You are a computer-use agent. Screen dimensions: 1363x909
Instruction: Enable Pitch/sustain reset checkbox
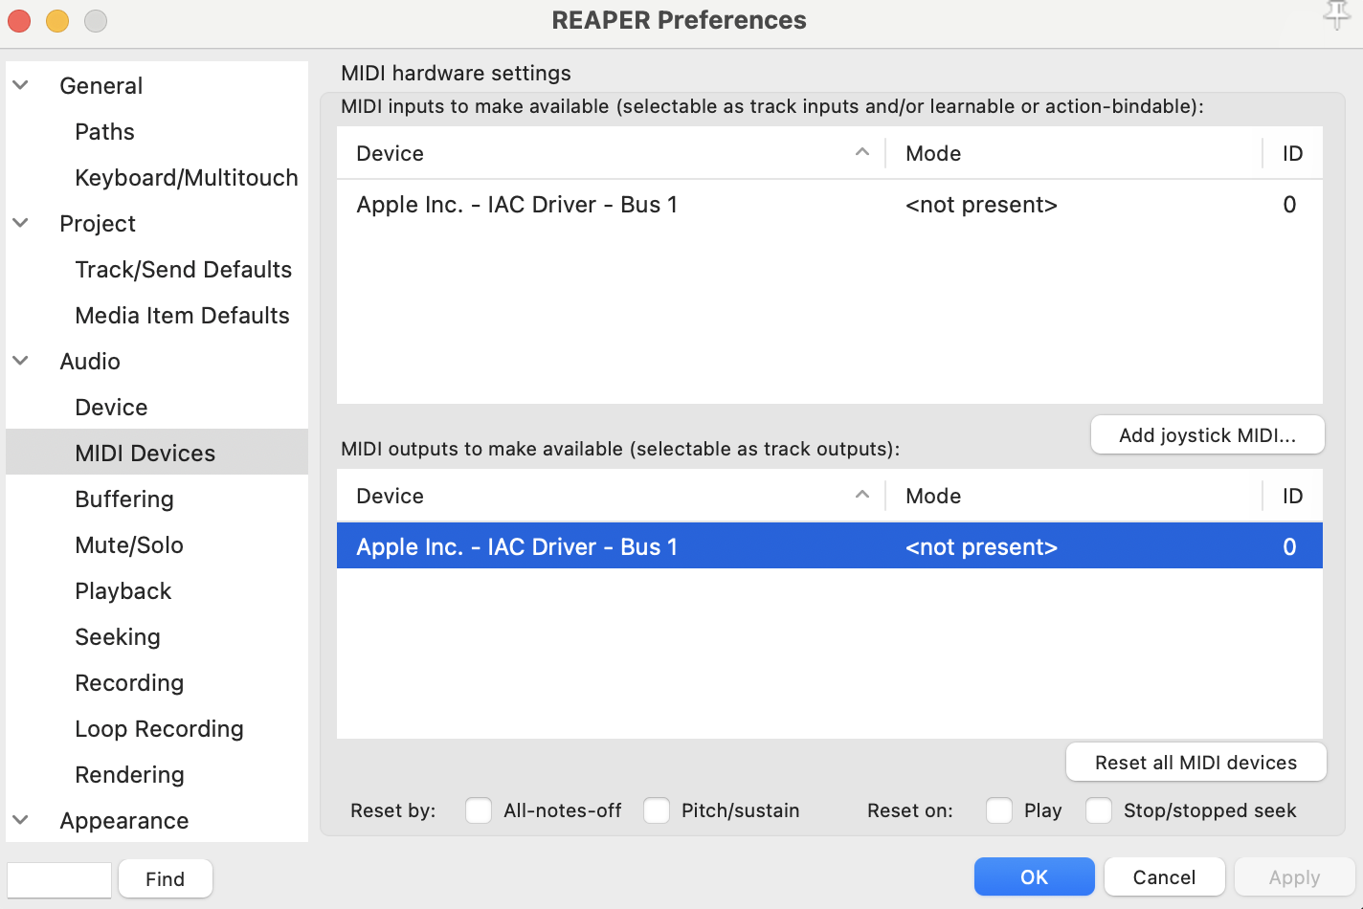pos(657,810)
